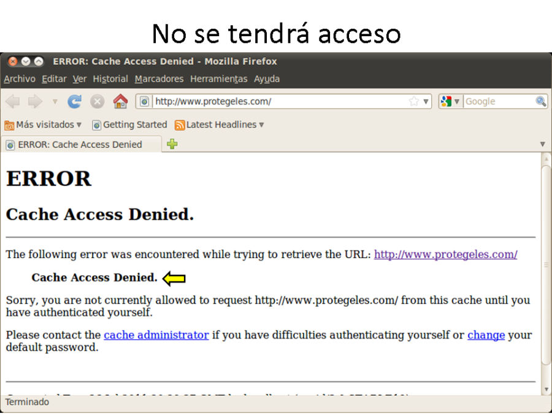Open the Google search engine selector
The image size is (552, 414).
[450, 101]
